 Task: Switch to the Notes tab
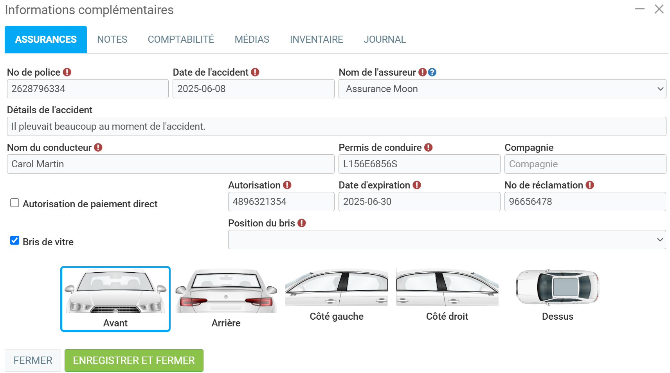[x=112, y=40]
